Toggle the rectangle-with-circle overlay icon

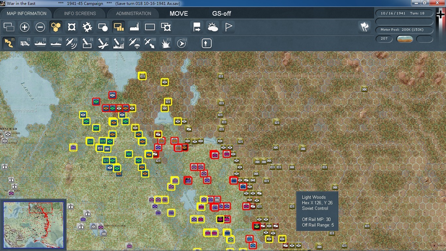coord(103,27)
